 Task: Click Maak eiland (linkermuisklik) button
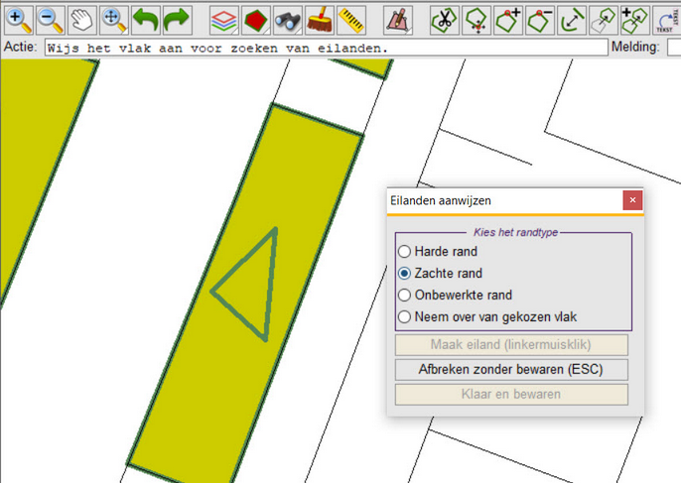click(511, 345)
